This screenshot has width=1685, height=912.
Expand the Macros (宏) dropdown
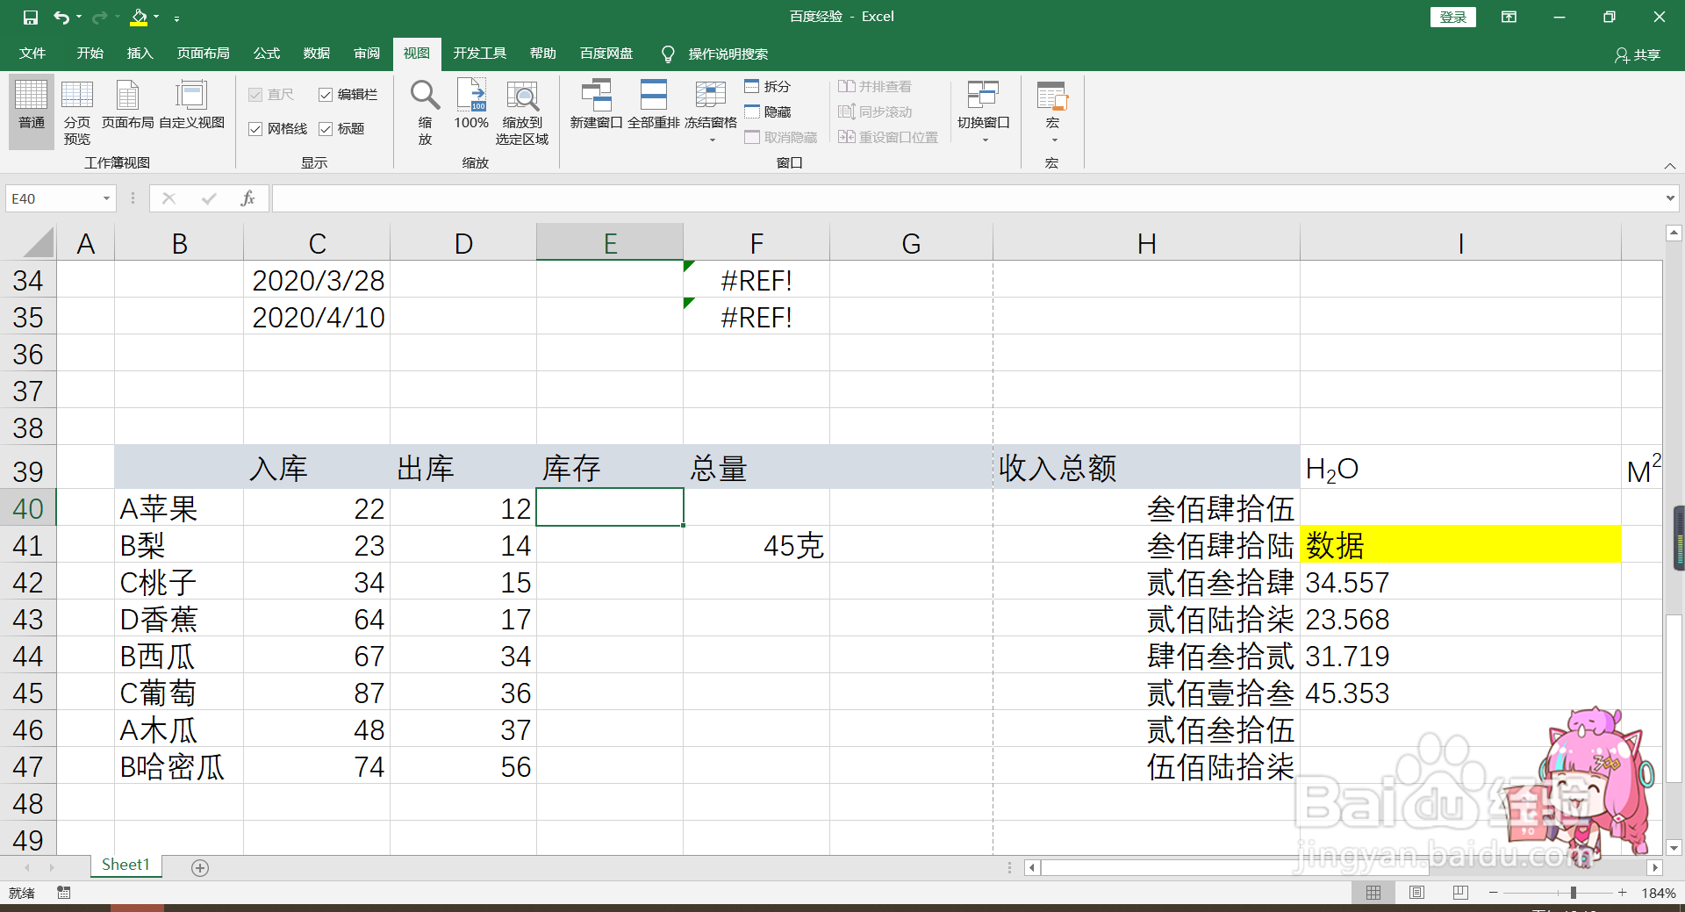pyautogui.click(x=1053, y=140)
